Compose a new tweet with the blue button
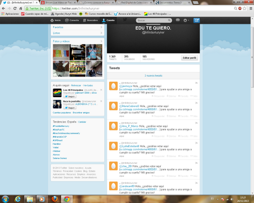Viewport: 254px width, 203px height. tap(196, 20)
